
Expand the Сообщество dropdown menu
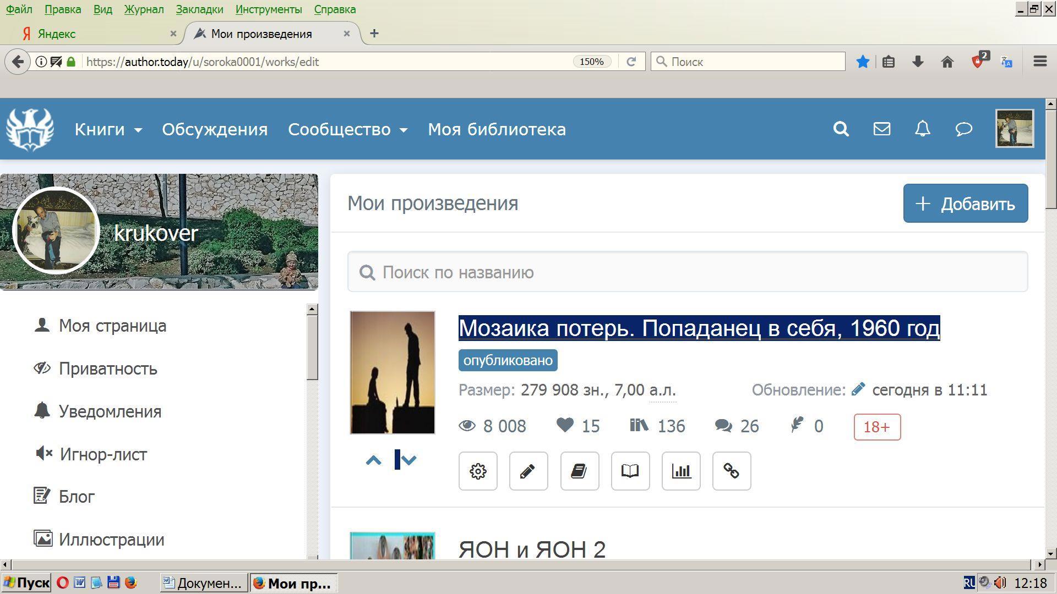pos(347,129)
